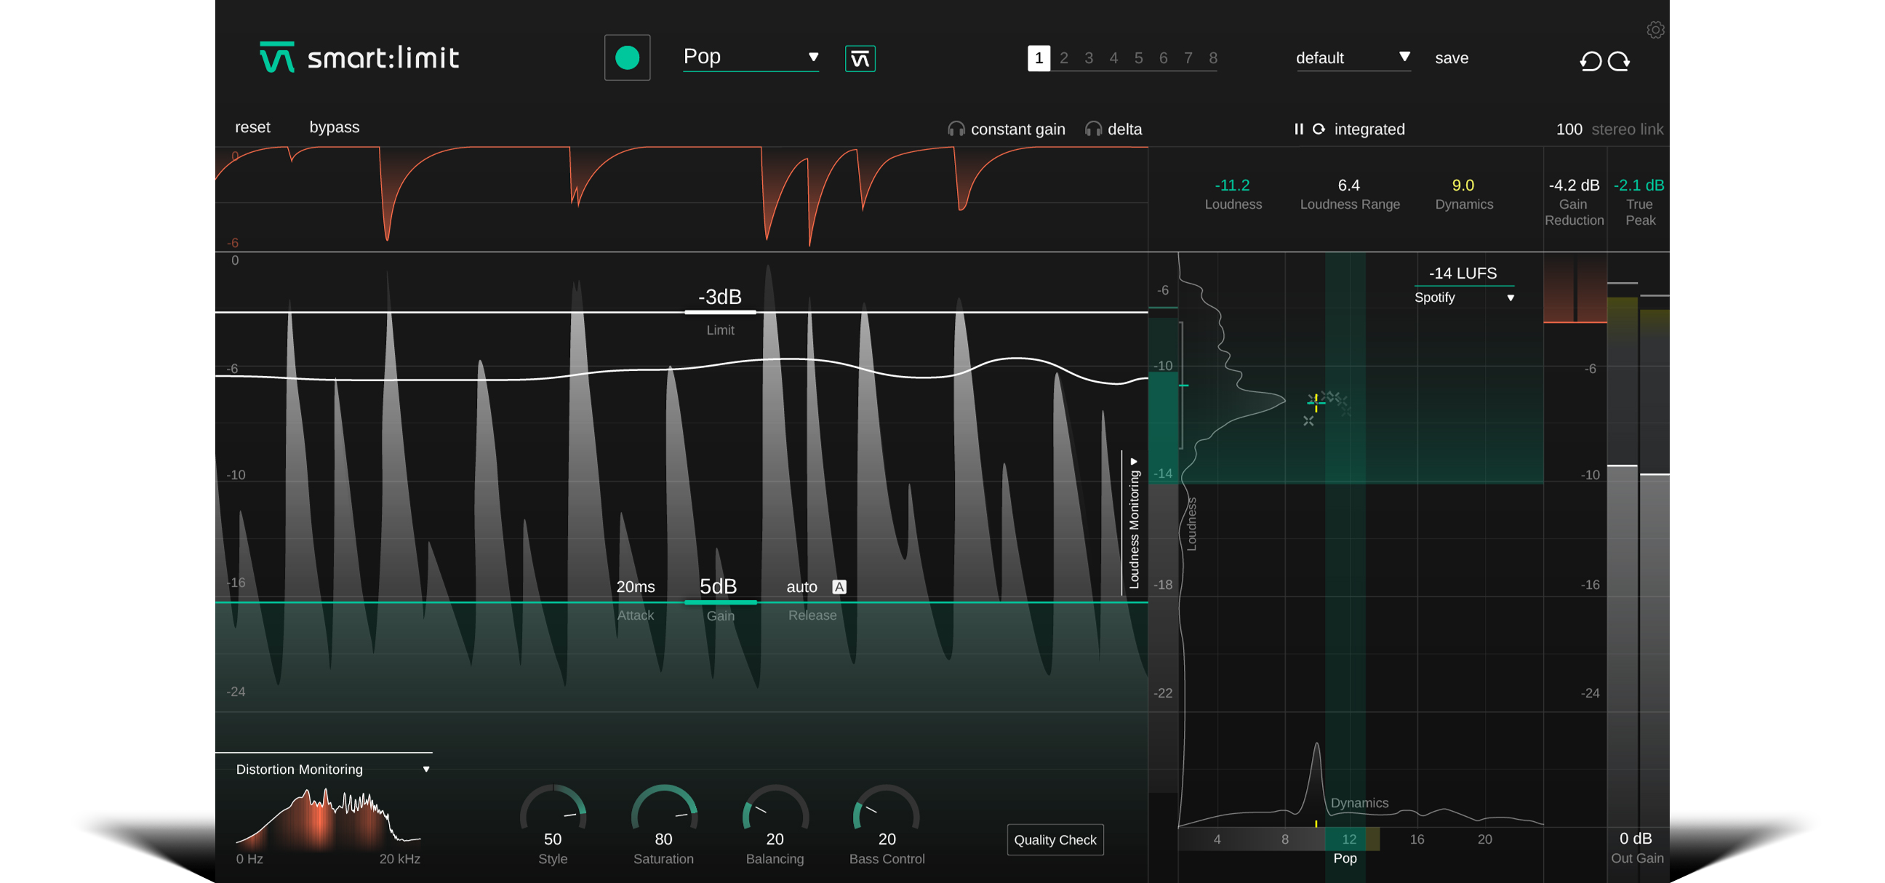Click the -11.2 Loudness readout
Viewport: 1885px width, 883px height.
pos(1232,185)
